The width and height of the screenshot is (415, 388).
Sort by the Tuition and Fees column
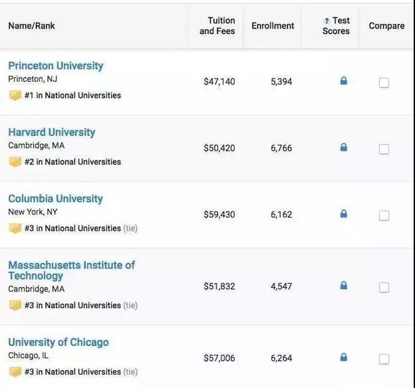[217, 26]
